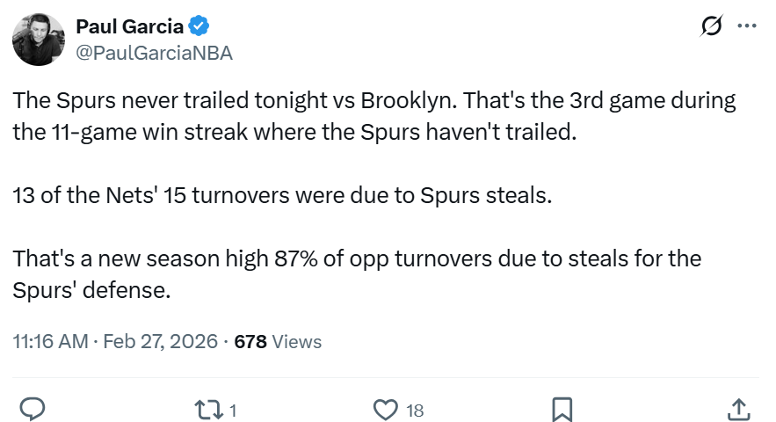776x422 pixels.
Task: Open the @PaulGarciaNBA handle link
Action: tap(155, 53)
